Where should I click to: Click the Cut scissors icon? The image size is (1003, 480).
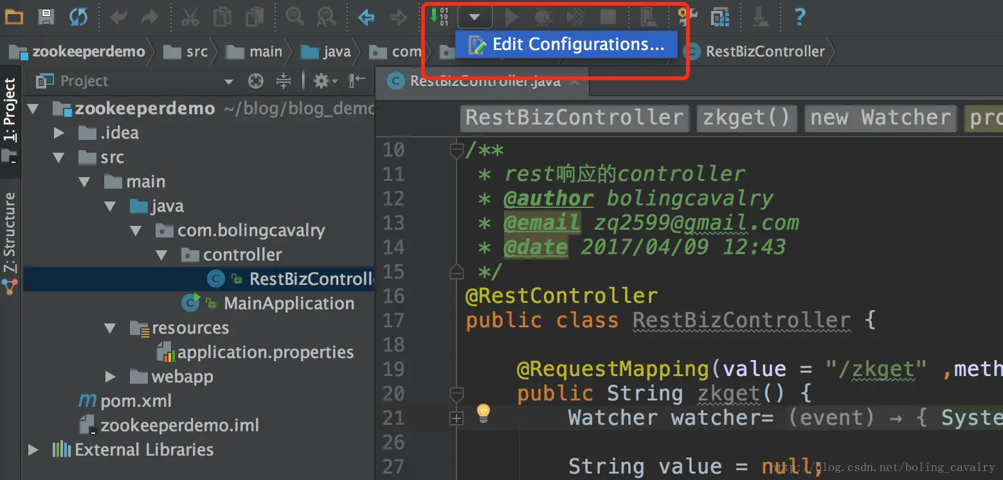(x=190, y=17)
